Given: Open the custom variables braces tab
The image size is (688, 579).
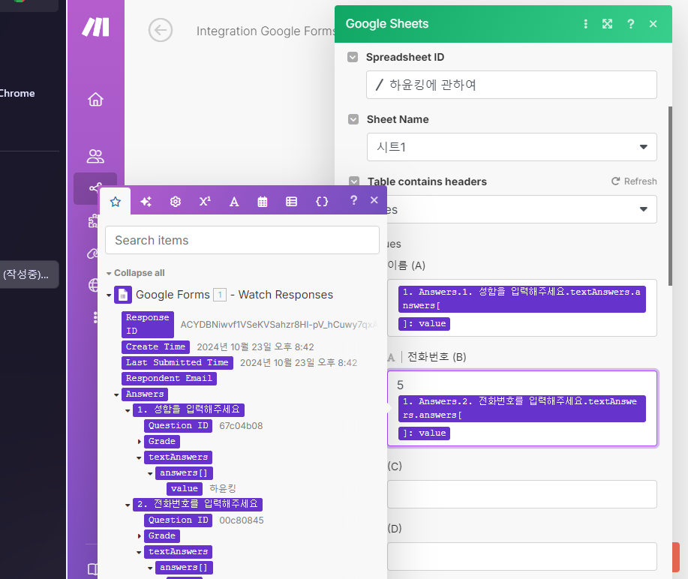Looking at the screenshot, I should 322,201.
